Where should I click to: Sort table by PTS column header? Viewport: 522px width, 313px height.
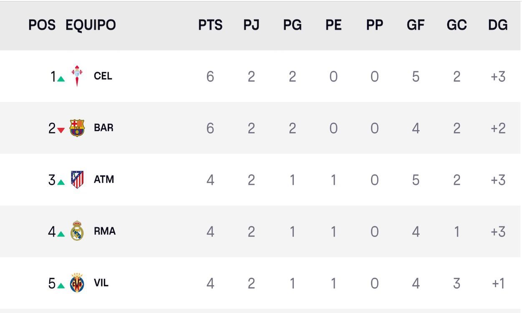tap(210, 25)
